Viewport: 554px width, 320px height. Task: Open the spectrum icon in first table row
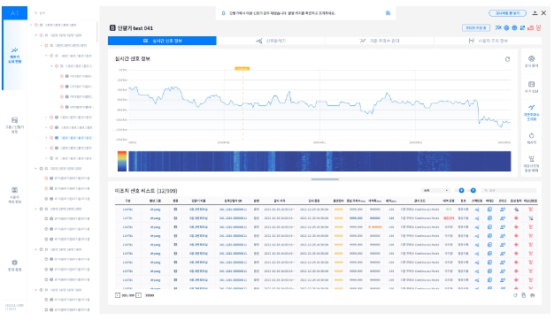pos(477,210)
